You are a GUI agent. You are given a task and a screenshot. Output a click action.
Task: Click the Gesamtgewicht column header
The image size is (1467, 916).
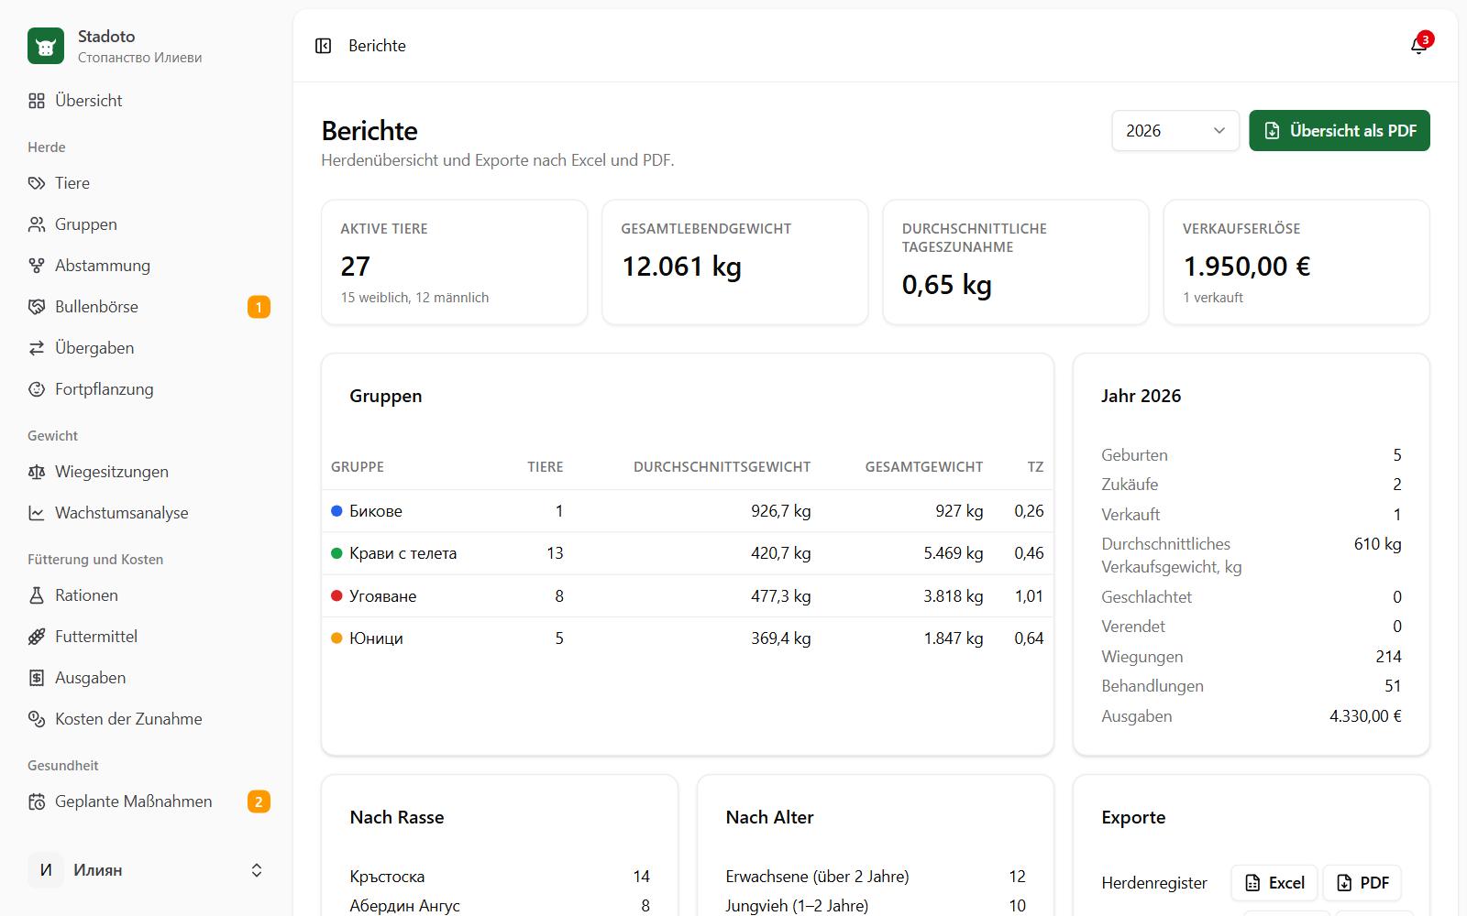coord(924,467)
